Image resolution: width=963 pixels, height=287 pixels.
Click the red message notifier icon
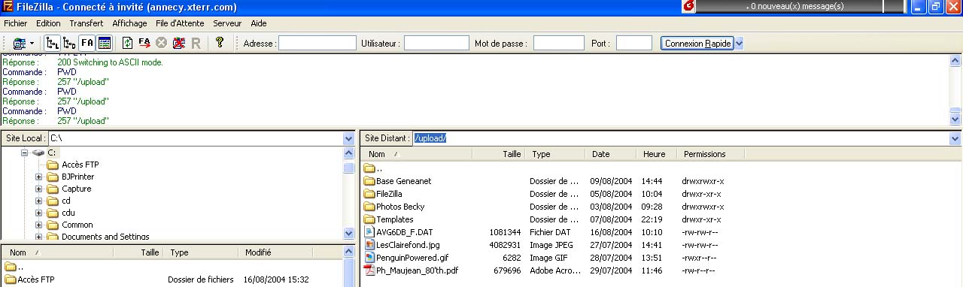[x=688, y=6]
